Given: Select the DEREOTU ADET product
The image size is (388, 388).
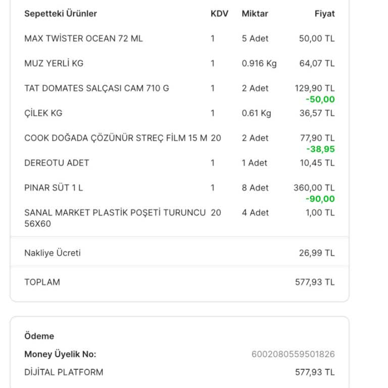Looking at the screenshot, I should [57, 163].
